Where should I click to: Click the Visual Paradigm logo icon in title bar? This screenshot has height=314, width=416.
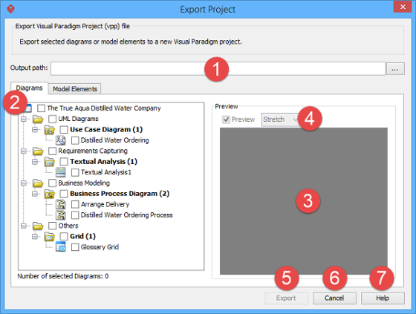(10, 9)
